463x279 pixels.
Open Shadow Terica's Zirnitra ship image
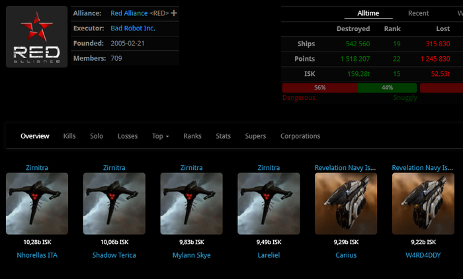tap(114, 204)
